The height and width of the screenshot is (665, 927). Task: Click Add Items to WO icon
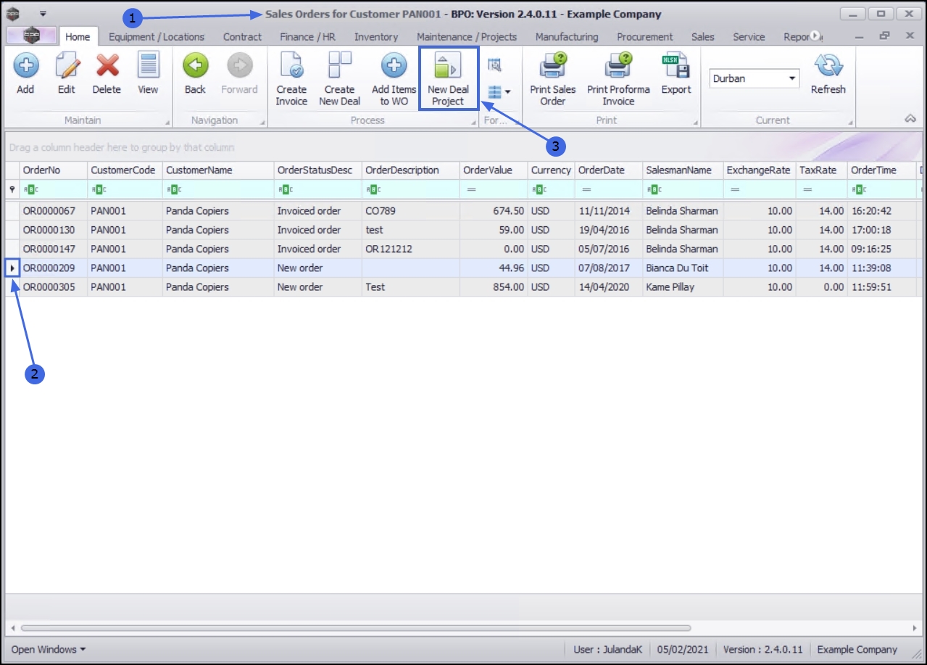[x=394, y=66]
